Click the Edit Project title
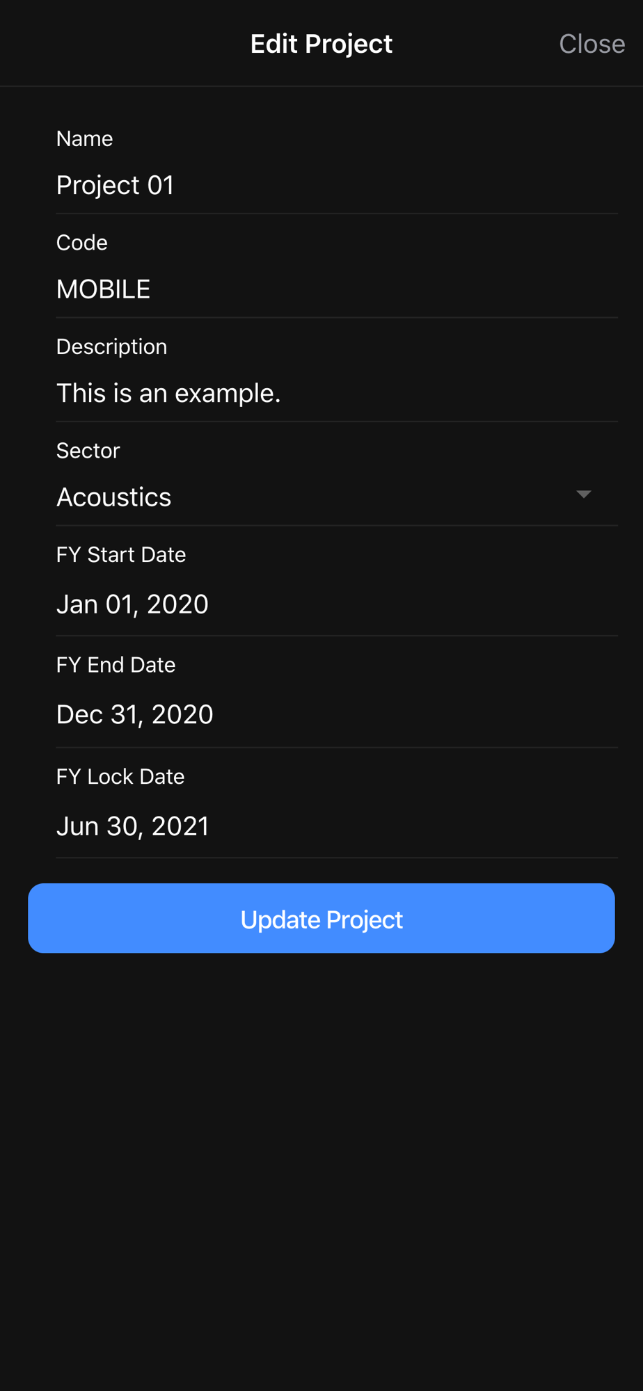 click(321, 44)
